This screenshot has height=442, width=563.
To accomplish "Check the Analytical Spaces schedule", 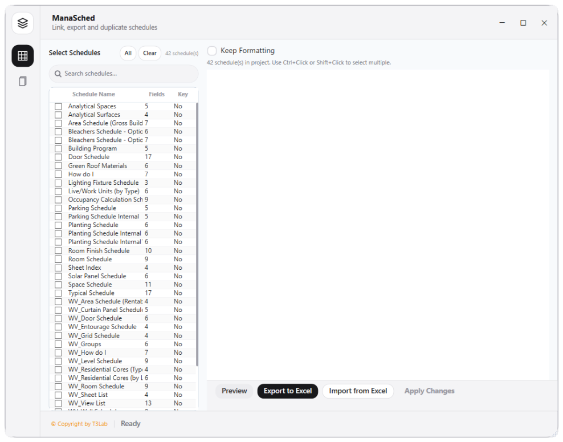I will click(x=58, y=107).
